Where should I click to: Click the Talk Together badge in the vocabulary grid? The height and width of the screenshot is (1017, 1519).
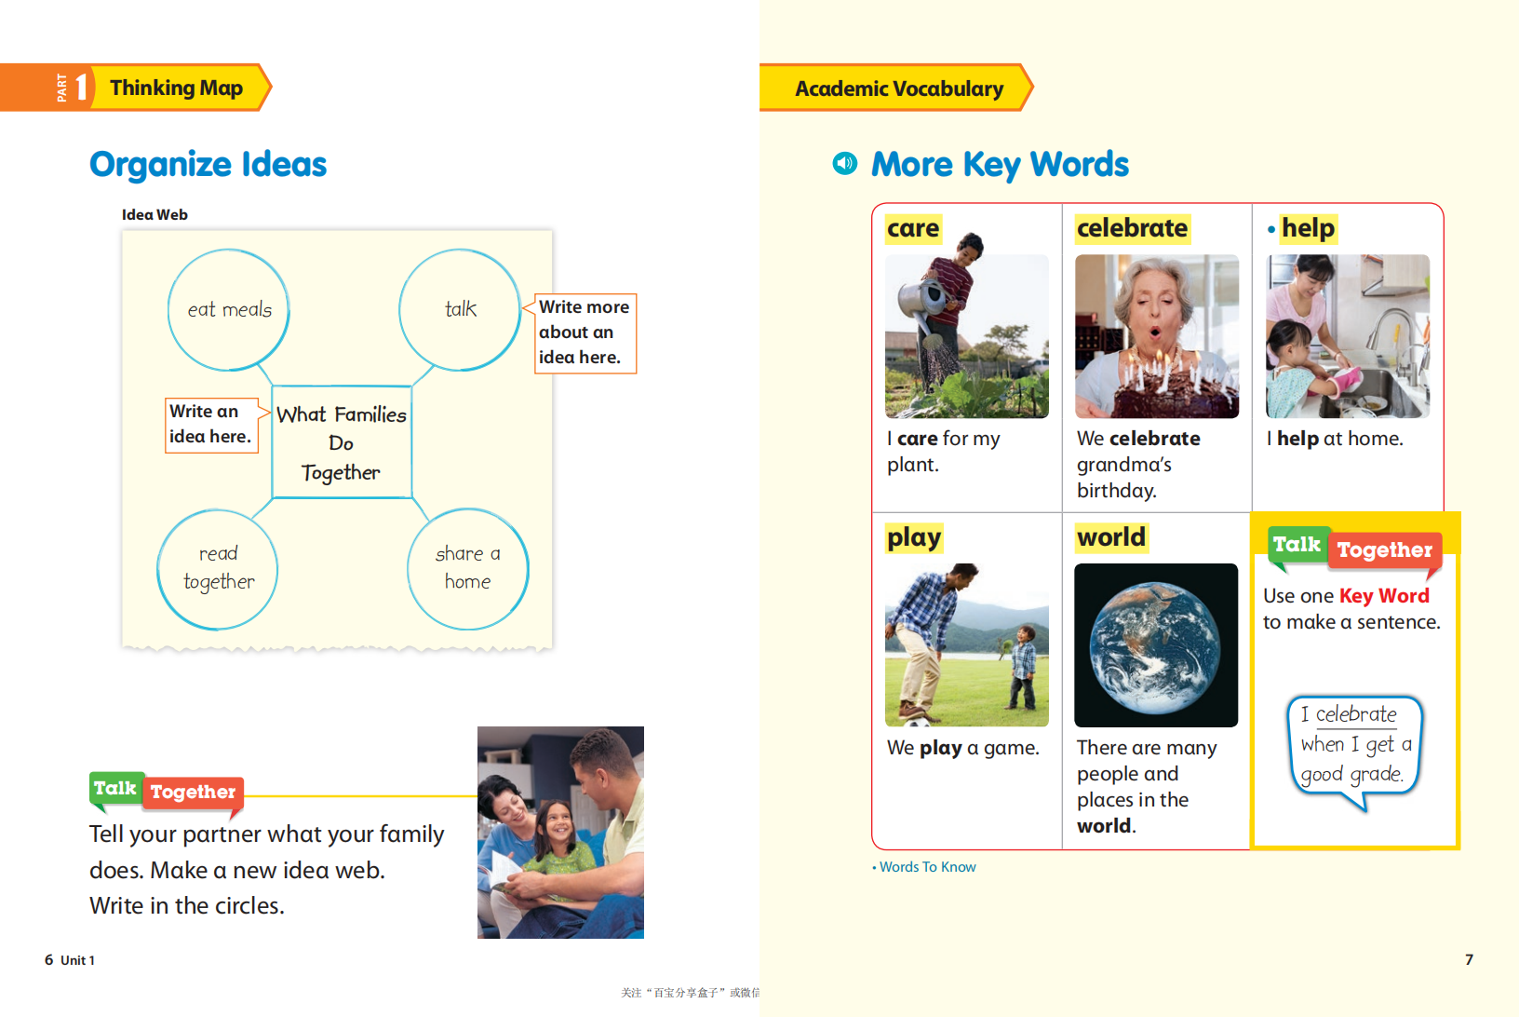pos(1355,549)
